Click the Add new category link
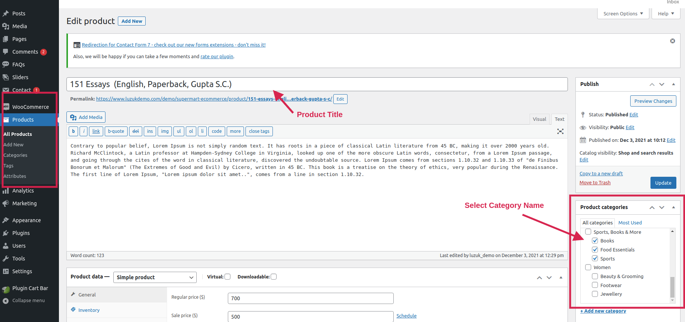 603,311
